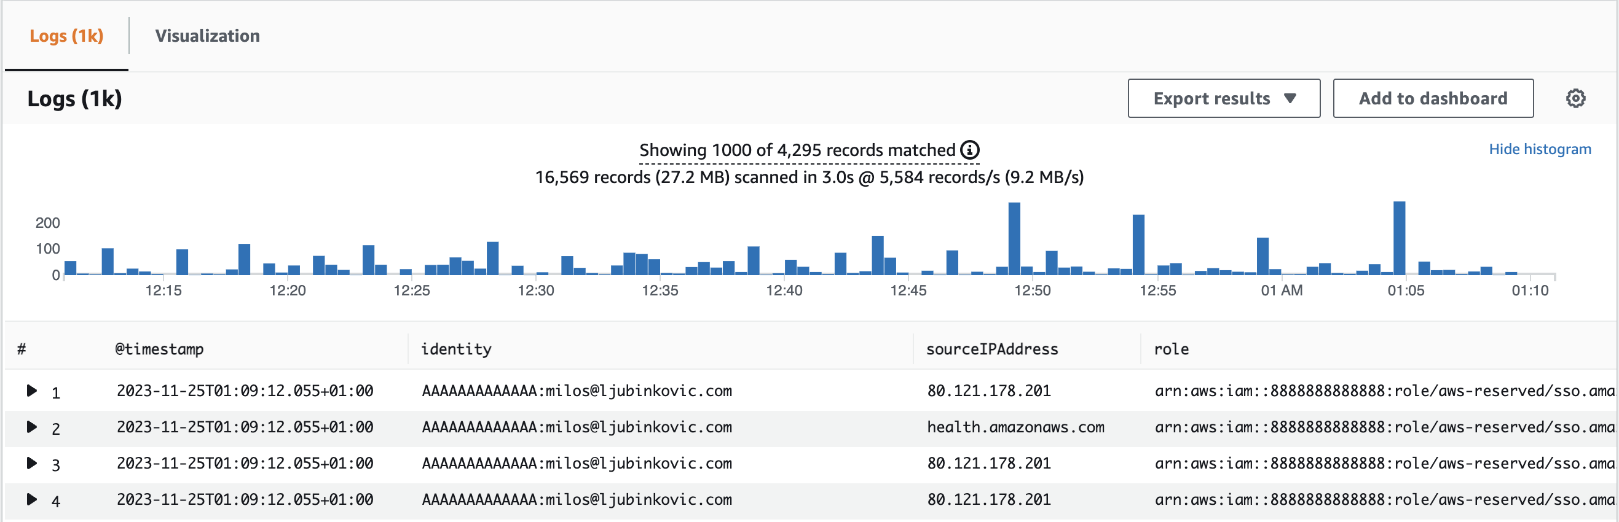Click the info icon beside records matched
The height and width of the screenshot is (522, 1619).
(x=970, y=150)
